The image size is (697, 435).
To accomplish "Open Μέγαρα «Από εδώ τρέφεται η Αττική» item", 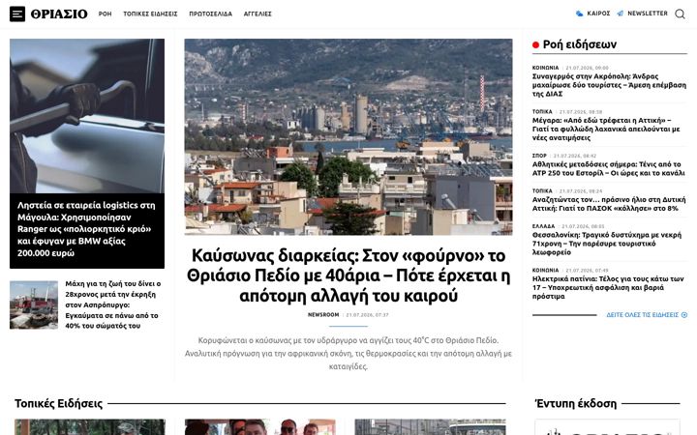I will pos(606,129).
